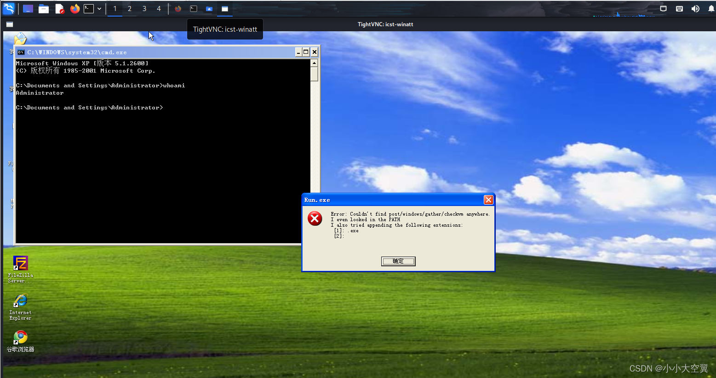Focus the Firefox window in the taskbar

(178, 9)
